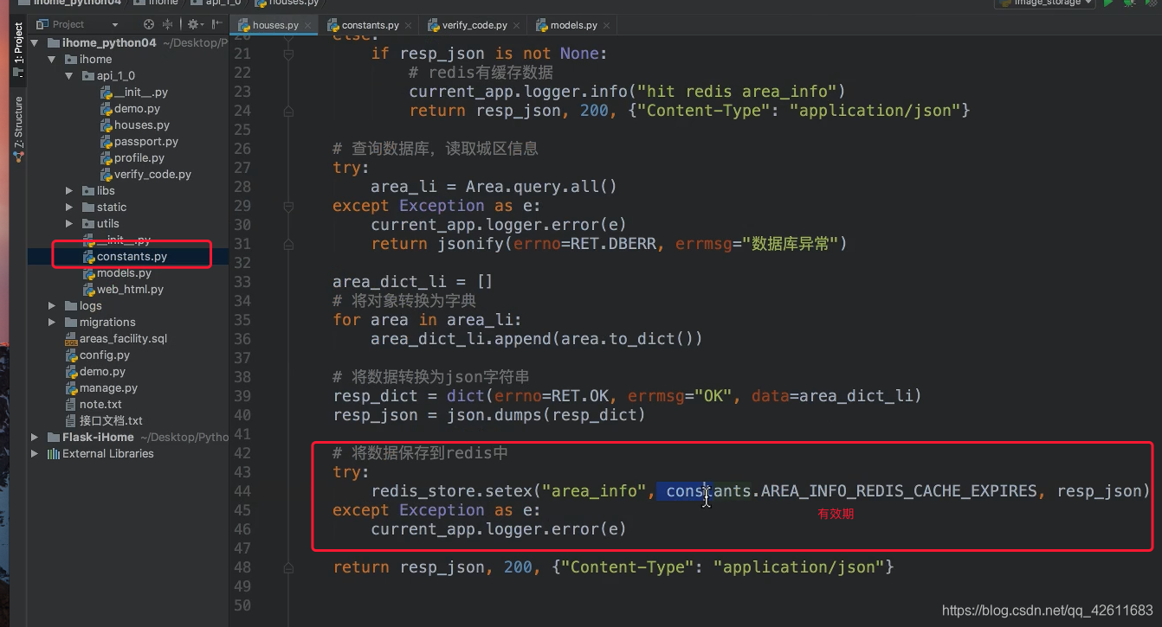Collapse the ihome_python04 root folder
The width and height of the screenshot is (1162, 627).
[36, 42]
